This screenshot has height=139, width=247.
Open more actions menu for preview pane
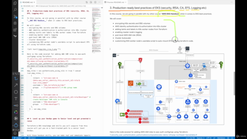point(232,2)
